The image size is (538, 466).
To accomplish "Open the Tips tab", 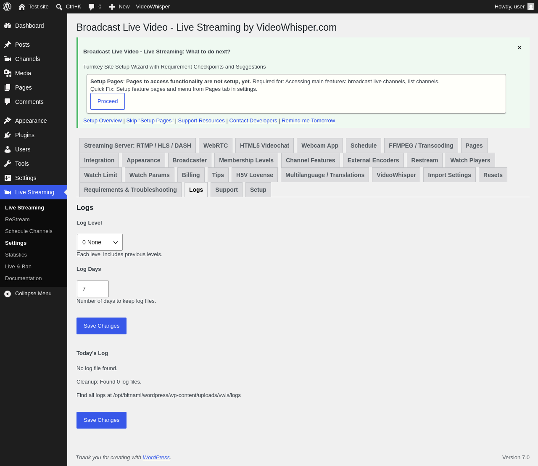I will click(218, 175).
